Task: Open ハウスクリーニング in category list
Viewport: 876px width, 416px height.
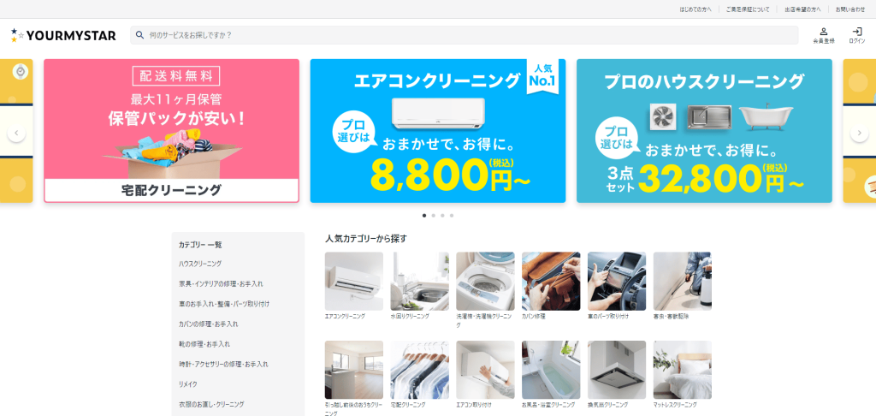Action: [x=200, y=264]
